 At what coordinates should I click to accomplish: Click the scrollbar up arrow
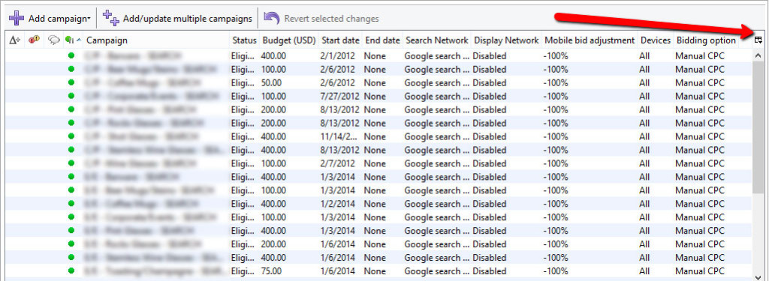758,55
